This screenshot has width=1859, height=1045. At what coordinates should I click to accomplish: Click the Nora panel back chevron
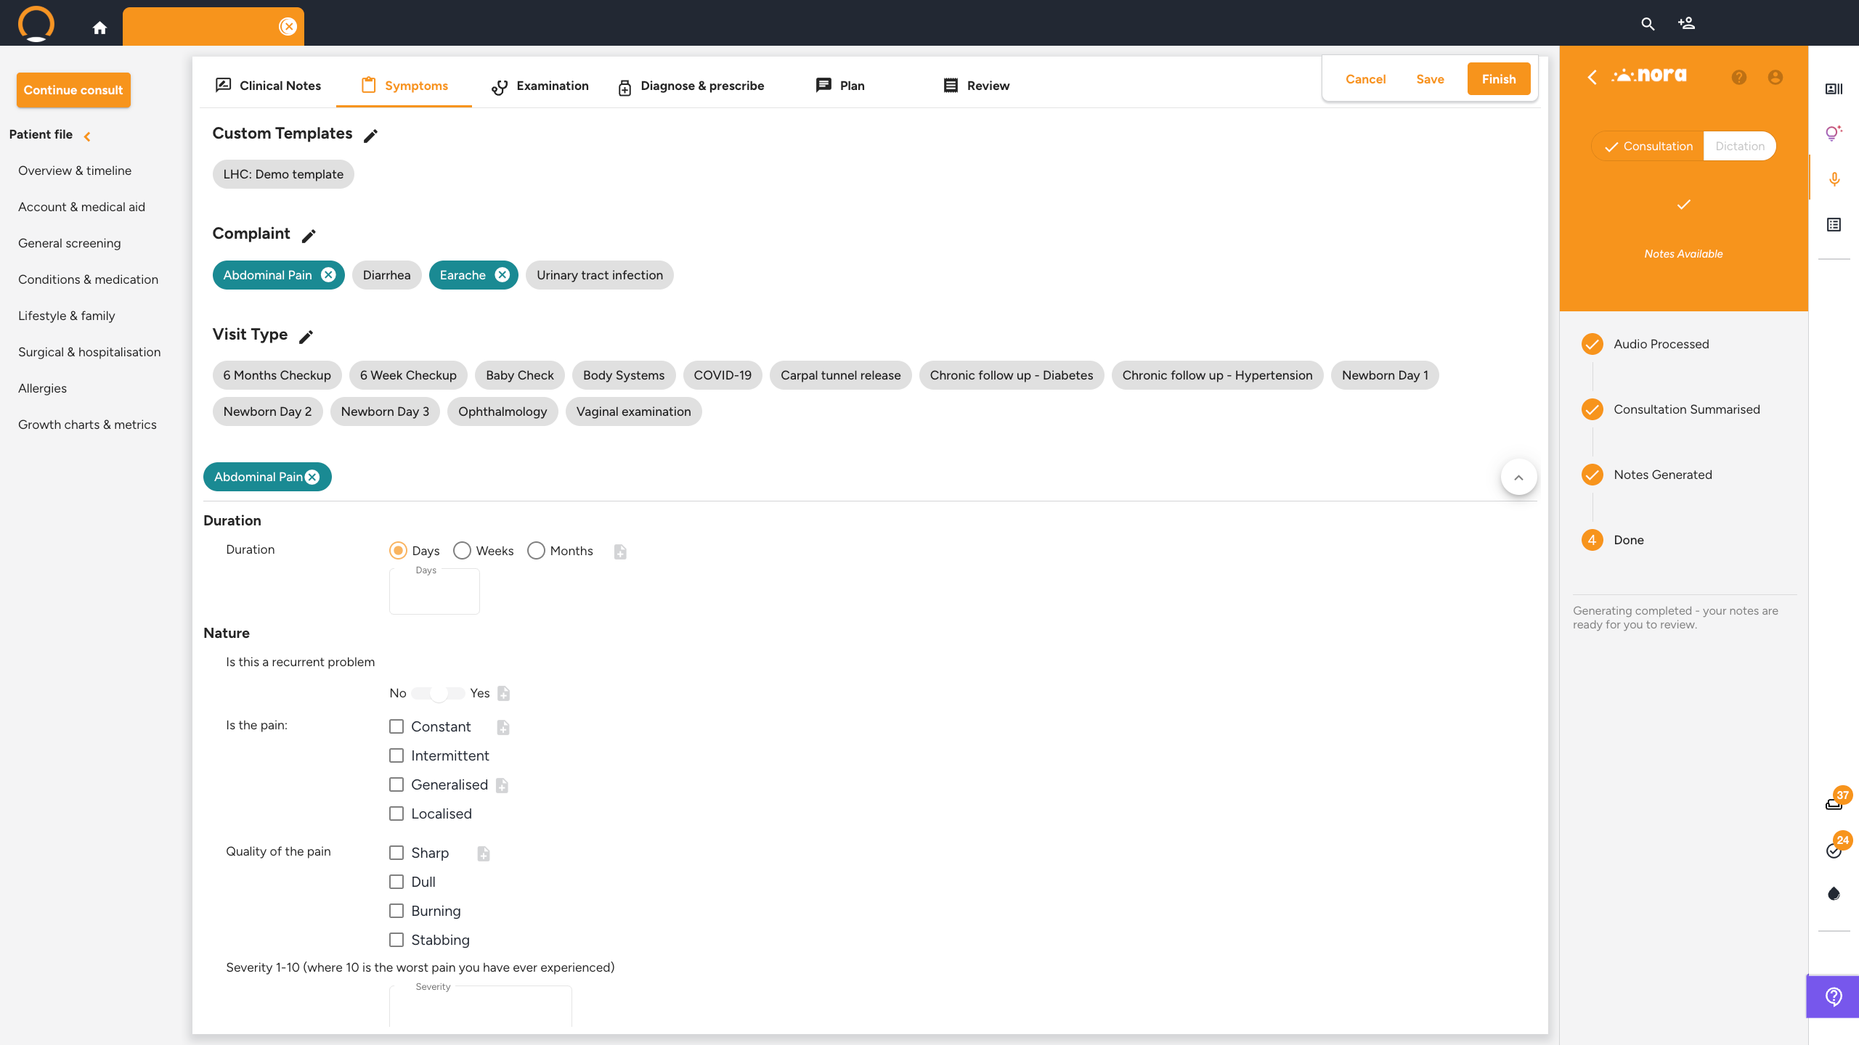[x=1592, y=77]
